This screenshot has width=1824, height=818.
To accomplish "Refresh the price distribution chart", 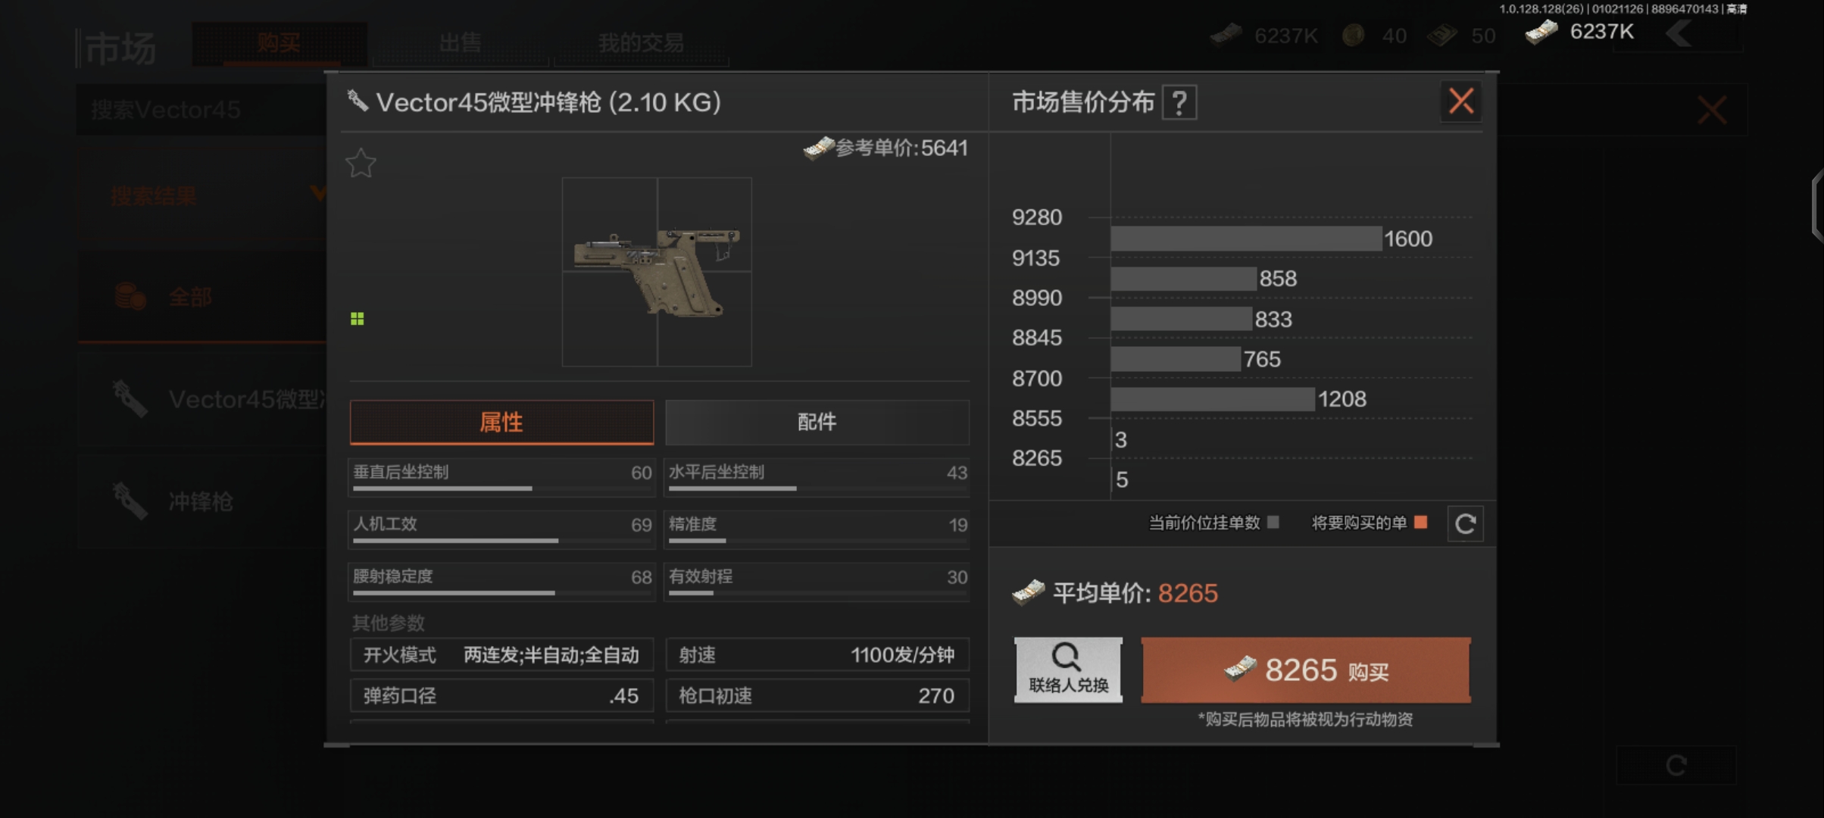I will [x=1466, y=523].
